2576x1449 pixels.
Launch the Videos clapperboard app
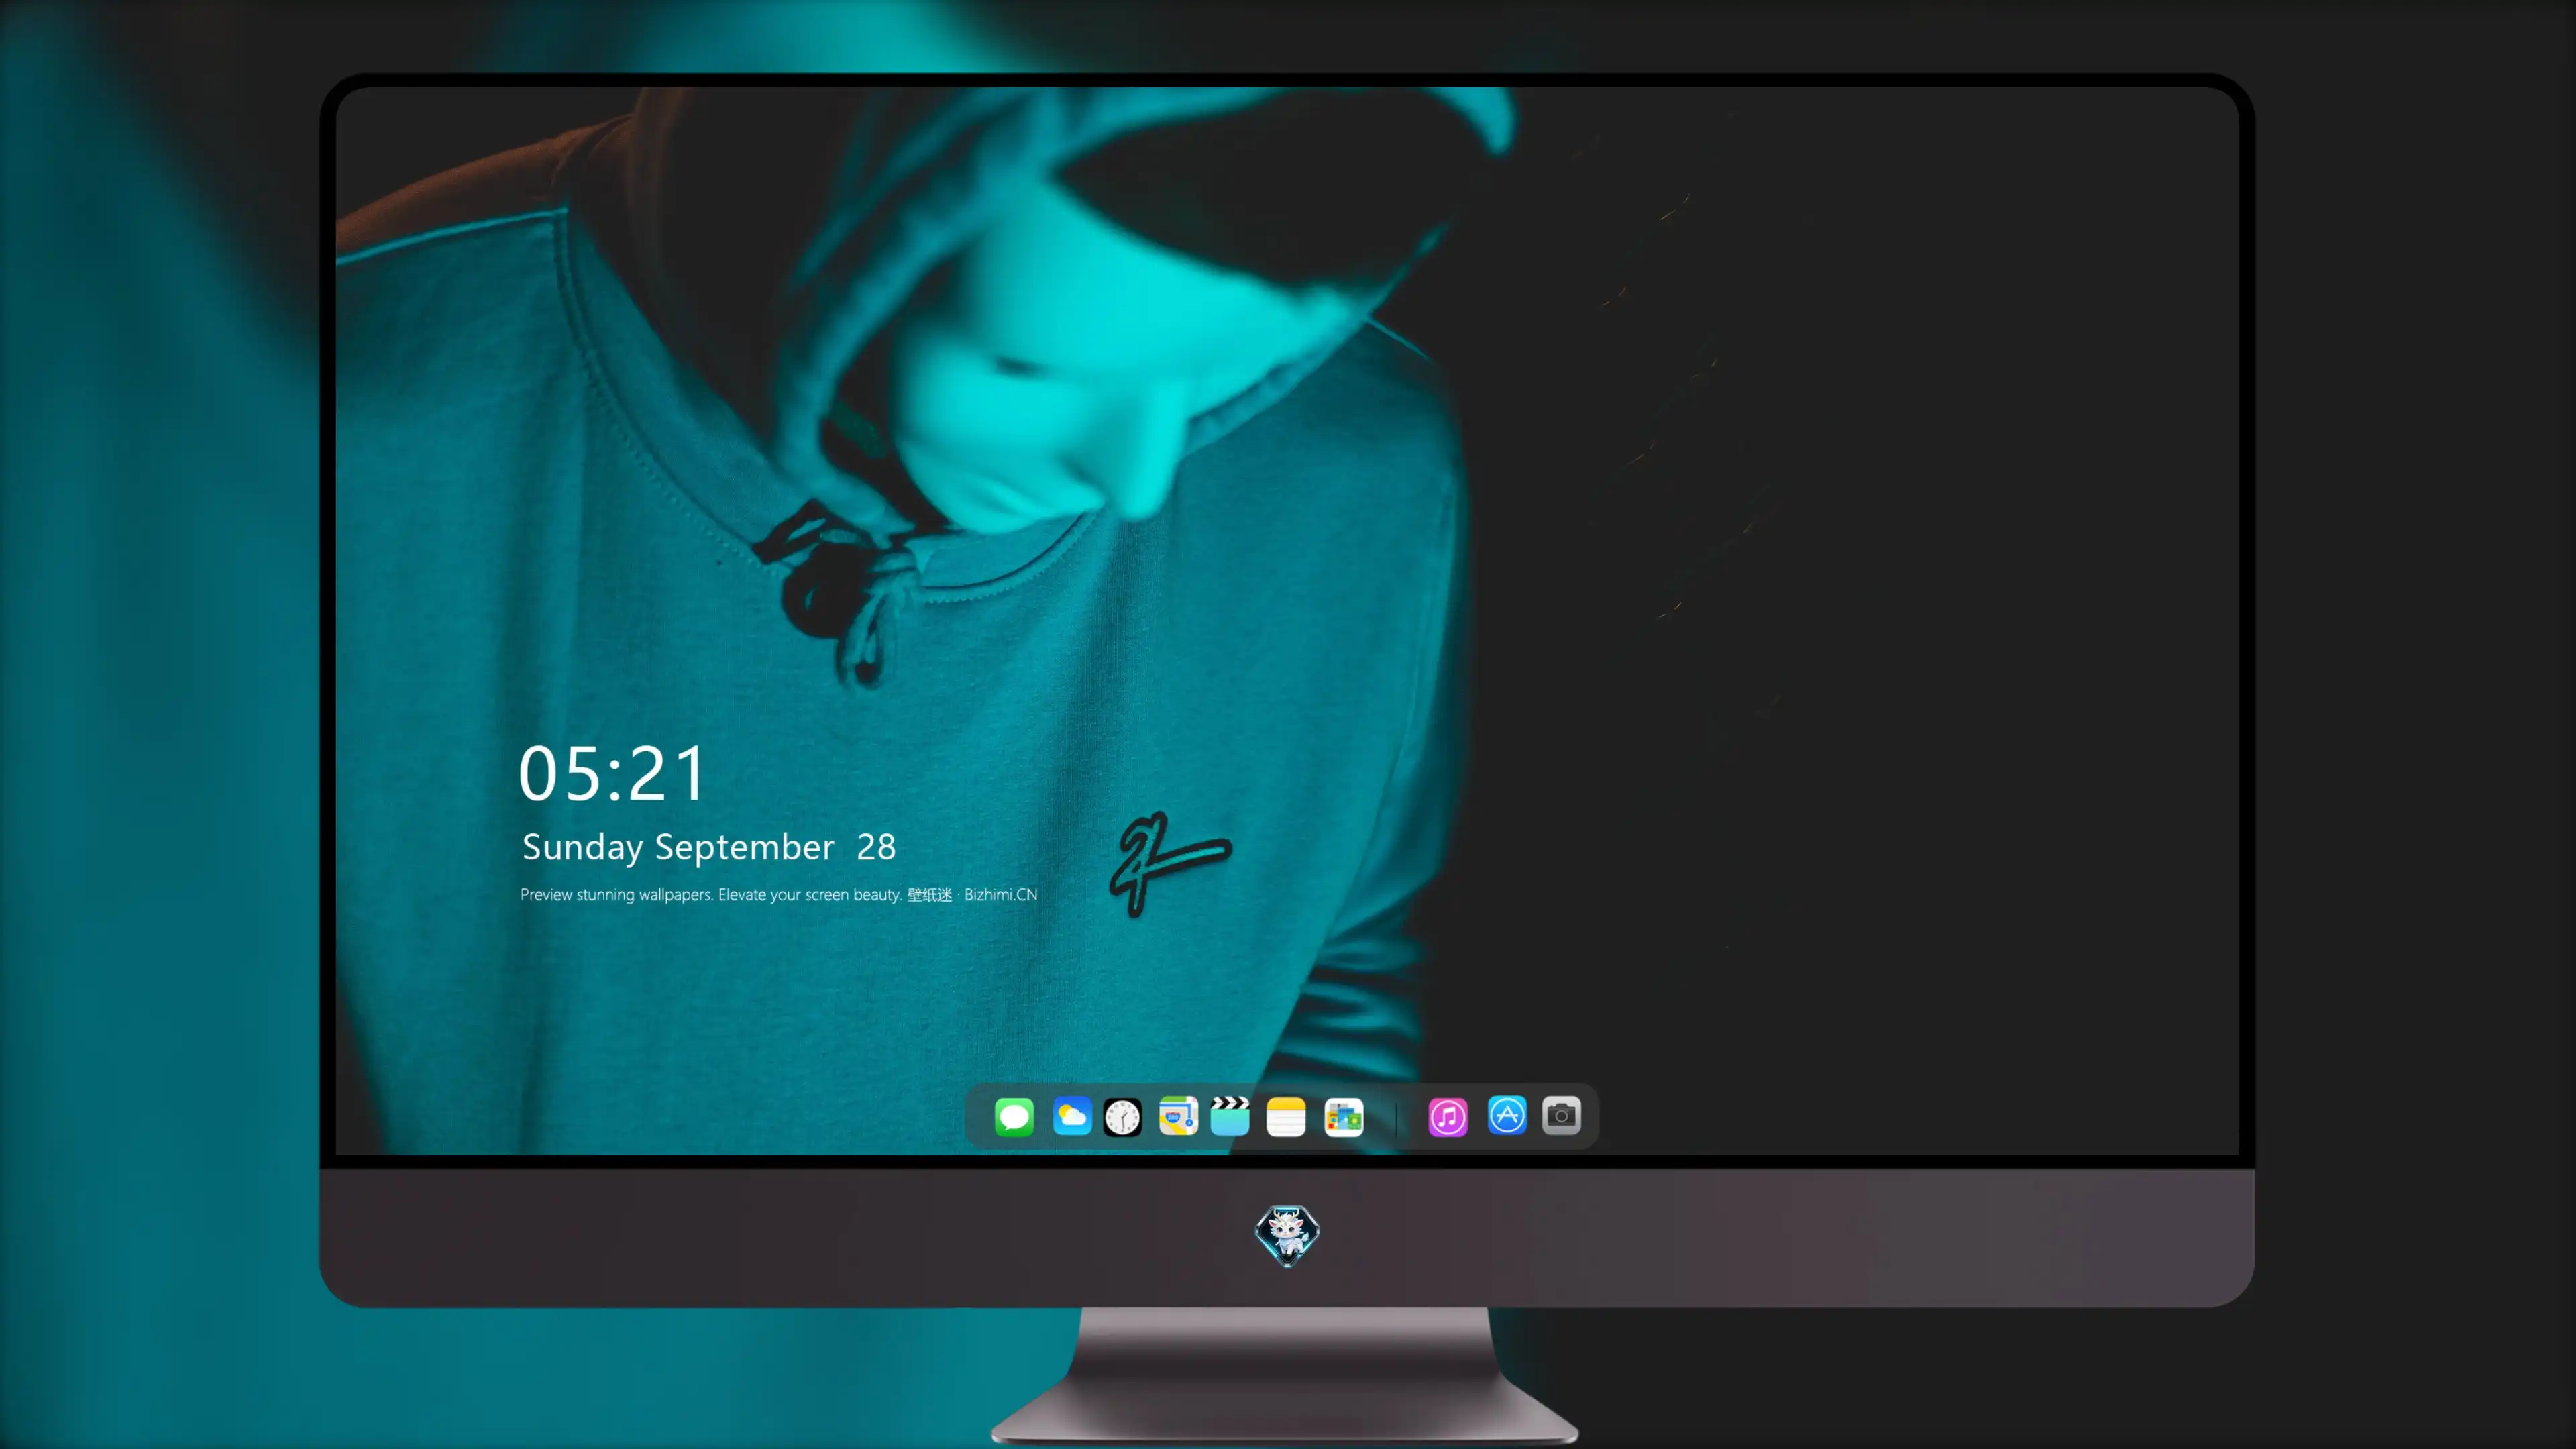click(x=1230, y=1116)
